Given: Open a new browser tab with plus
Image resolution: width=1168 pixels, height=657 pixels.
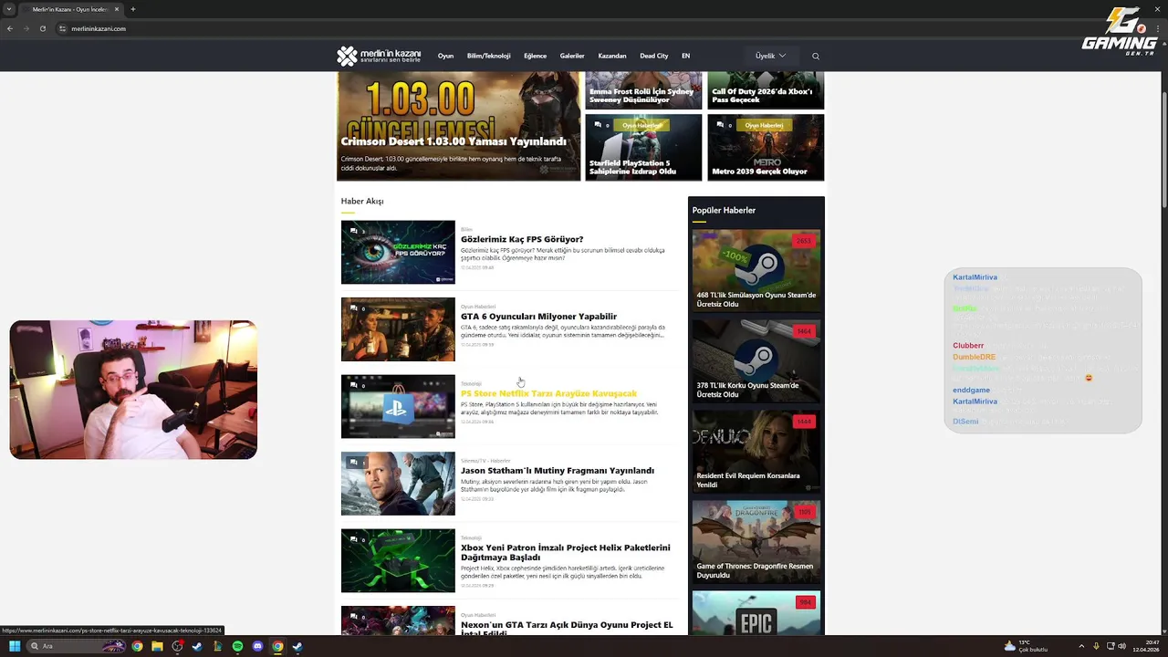Looking at the screenshot, I should tap(133, 9).
